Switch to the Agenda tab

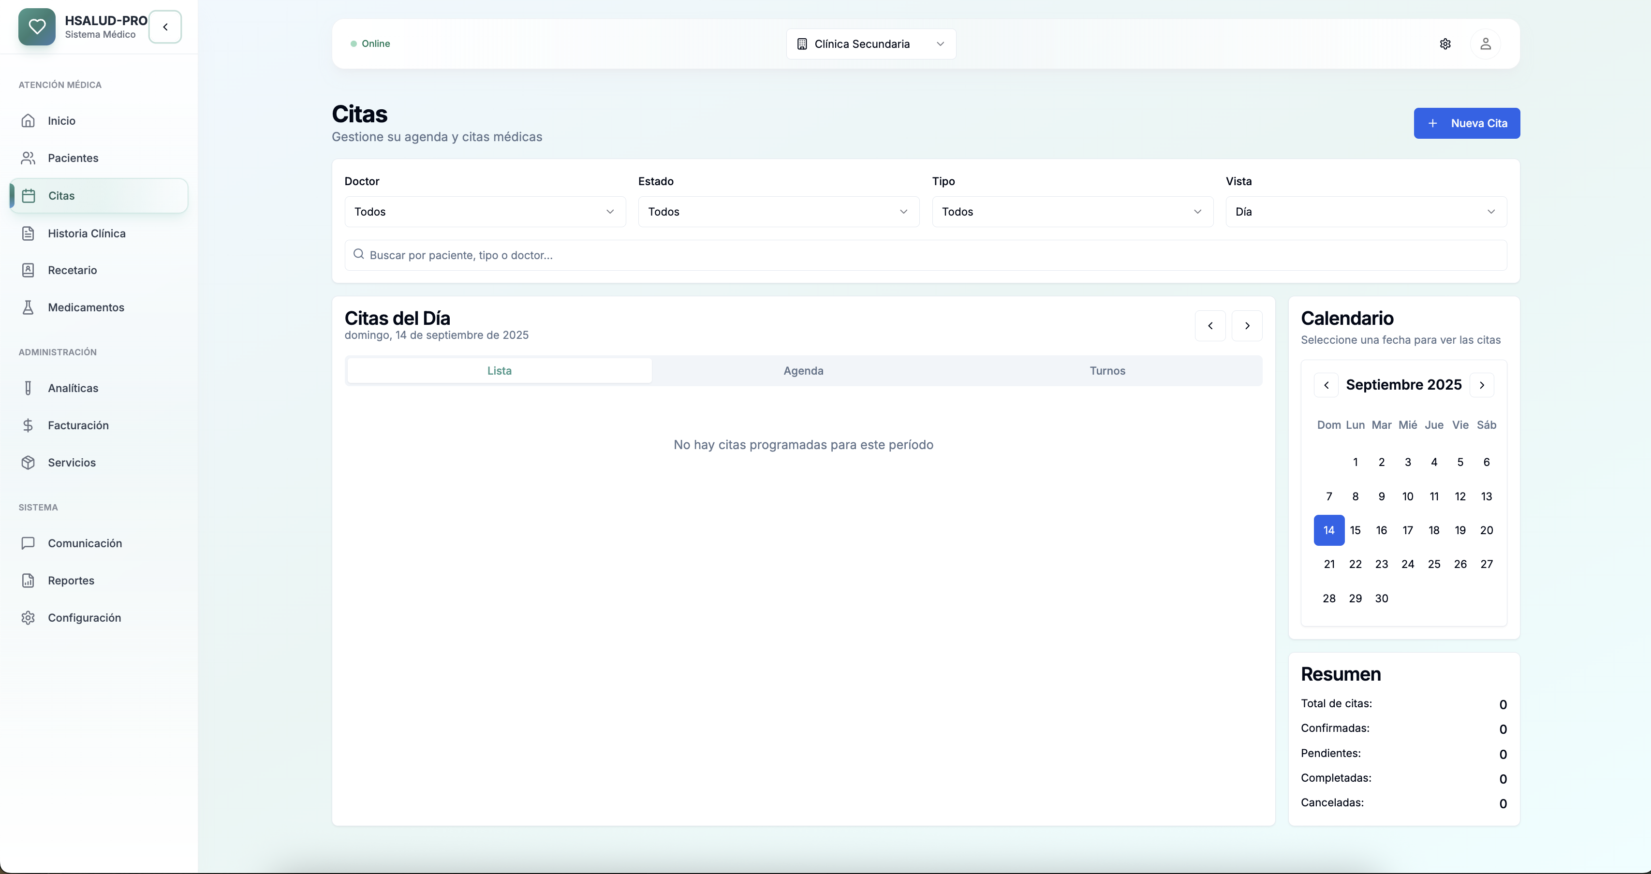803,370
